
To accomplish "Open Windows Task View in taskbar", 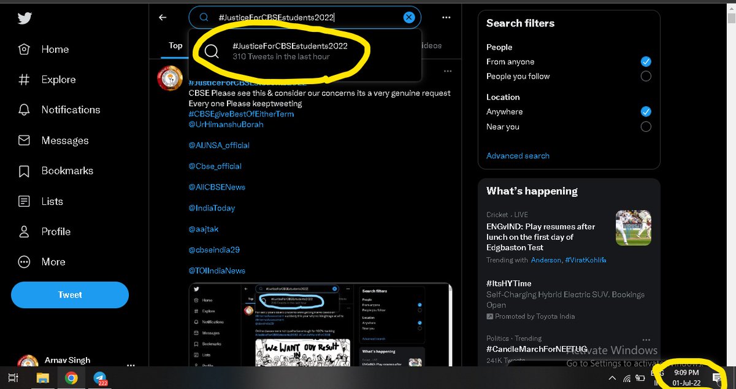I will (12, 378).
